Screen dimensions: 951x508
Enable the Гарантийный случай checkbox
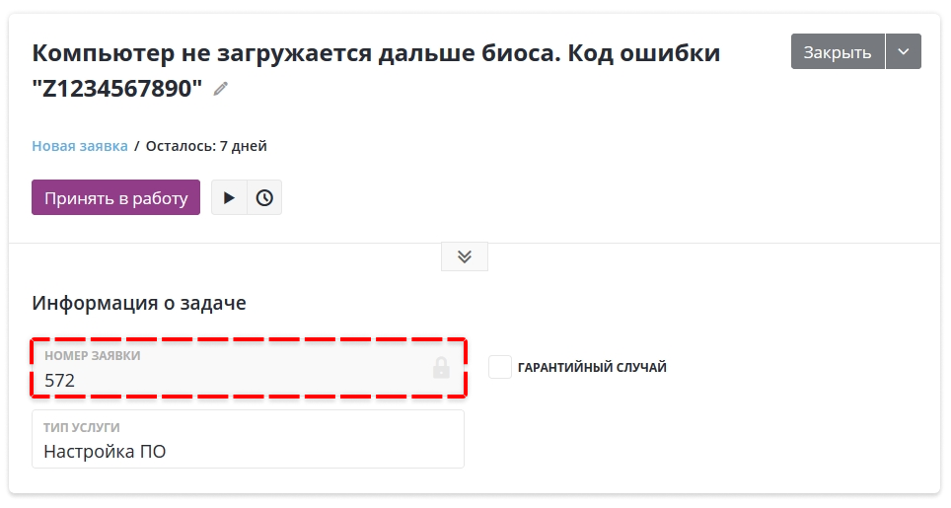(x=500, y=367)
